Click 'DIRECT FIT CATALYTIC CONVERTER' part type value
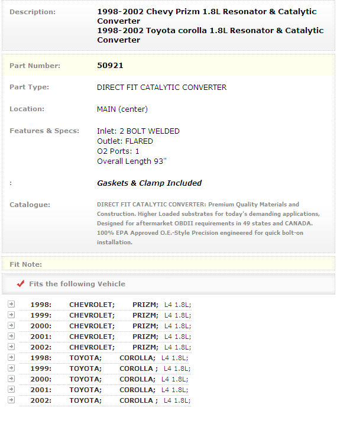Image resolution: width=337 pixels, height=443 pixels. coord(161,88)
